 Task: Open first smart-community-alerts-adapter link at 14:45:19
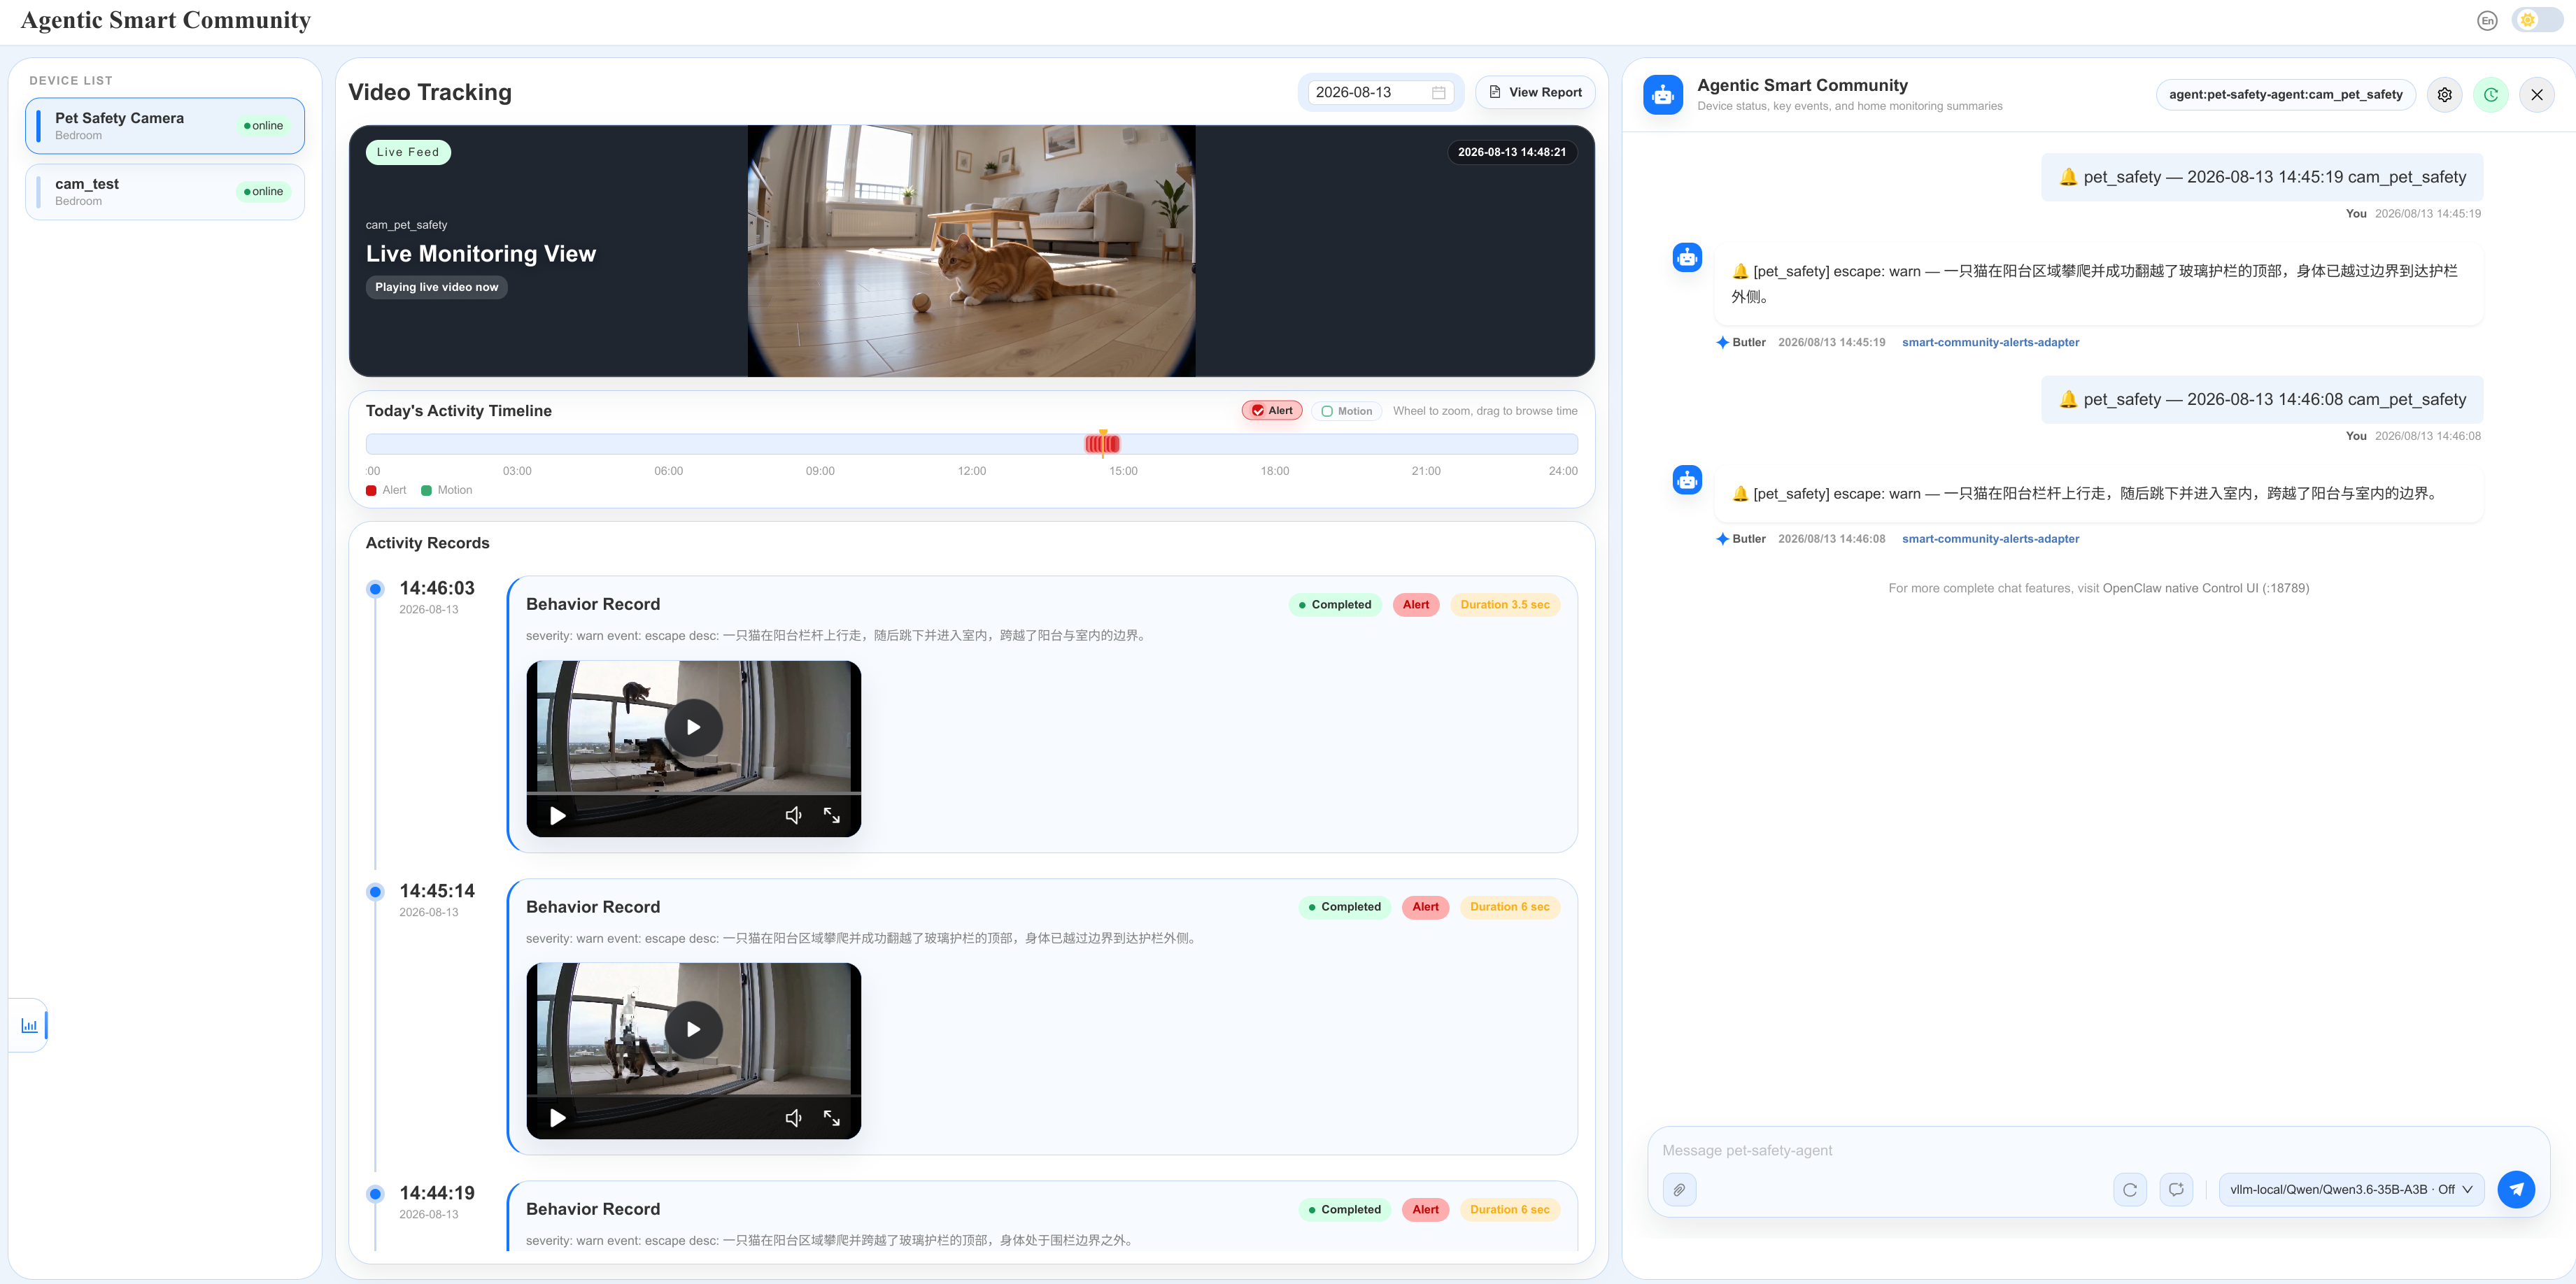[1990, 343]
